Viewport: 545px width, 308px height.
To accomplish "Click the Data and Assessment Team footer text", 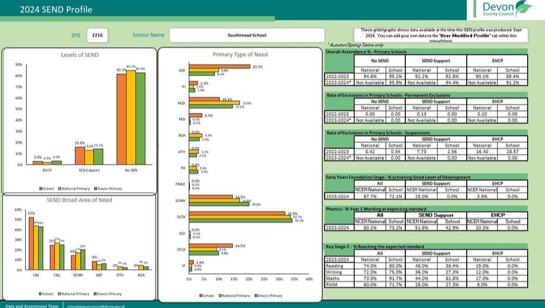I will [x=31, y=305].
